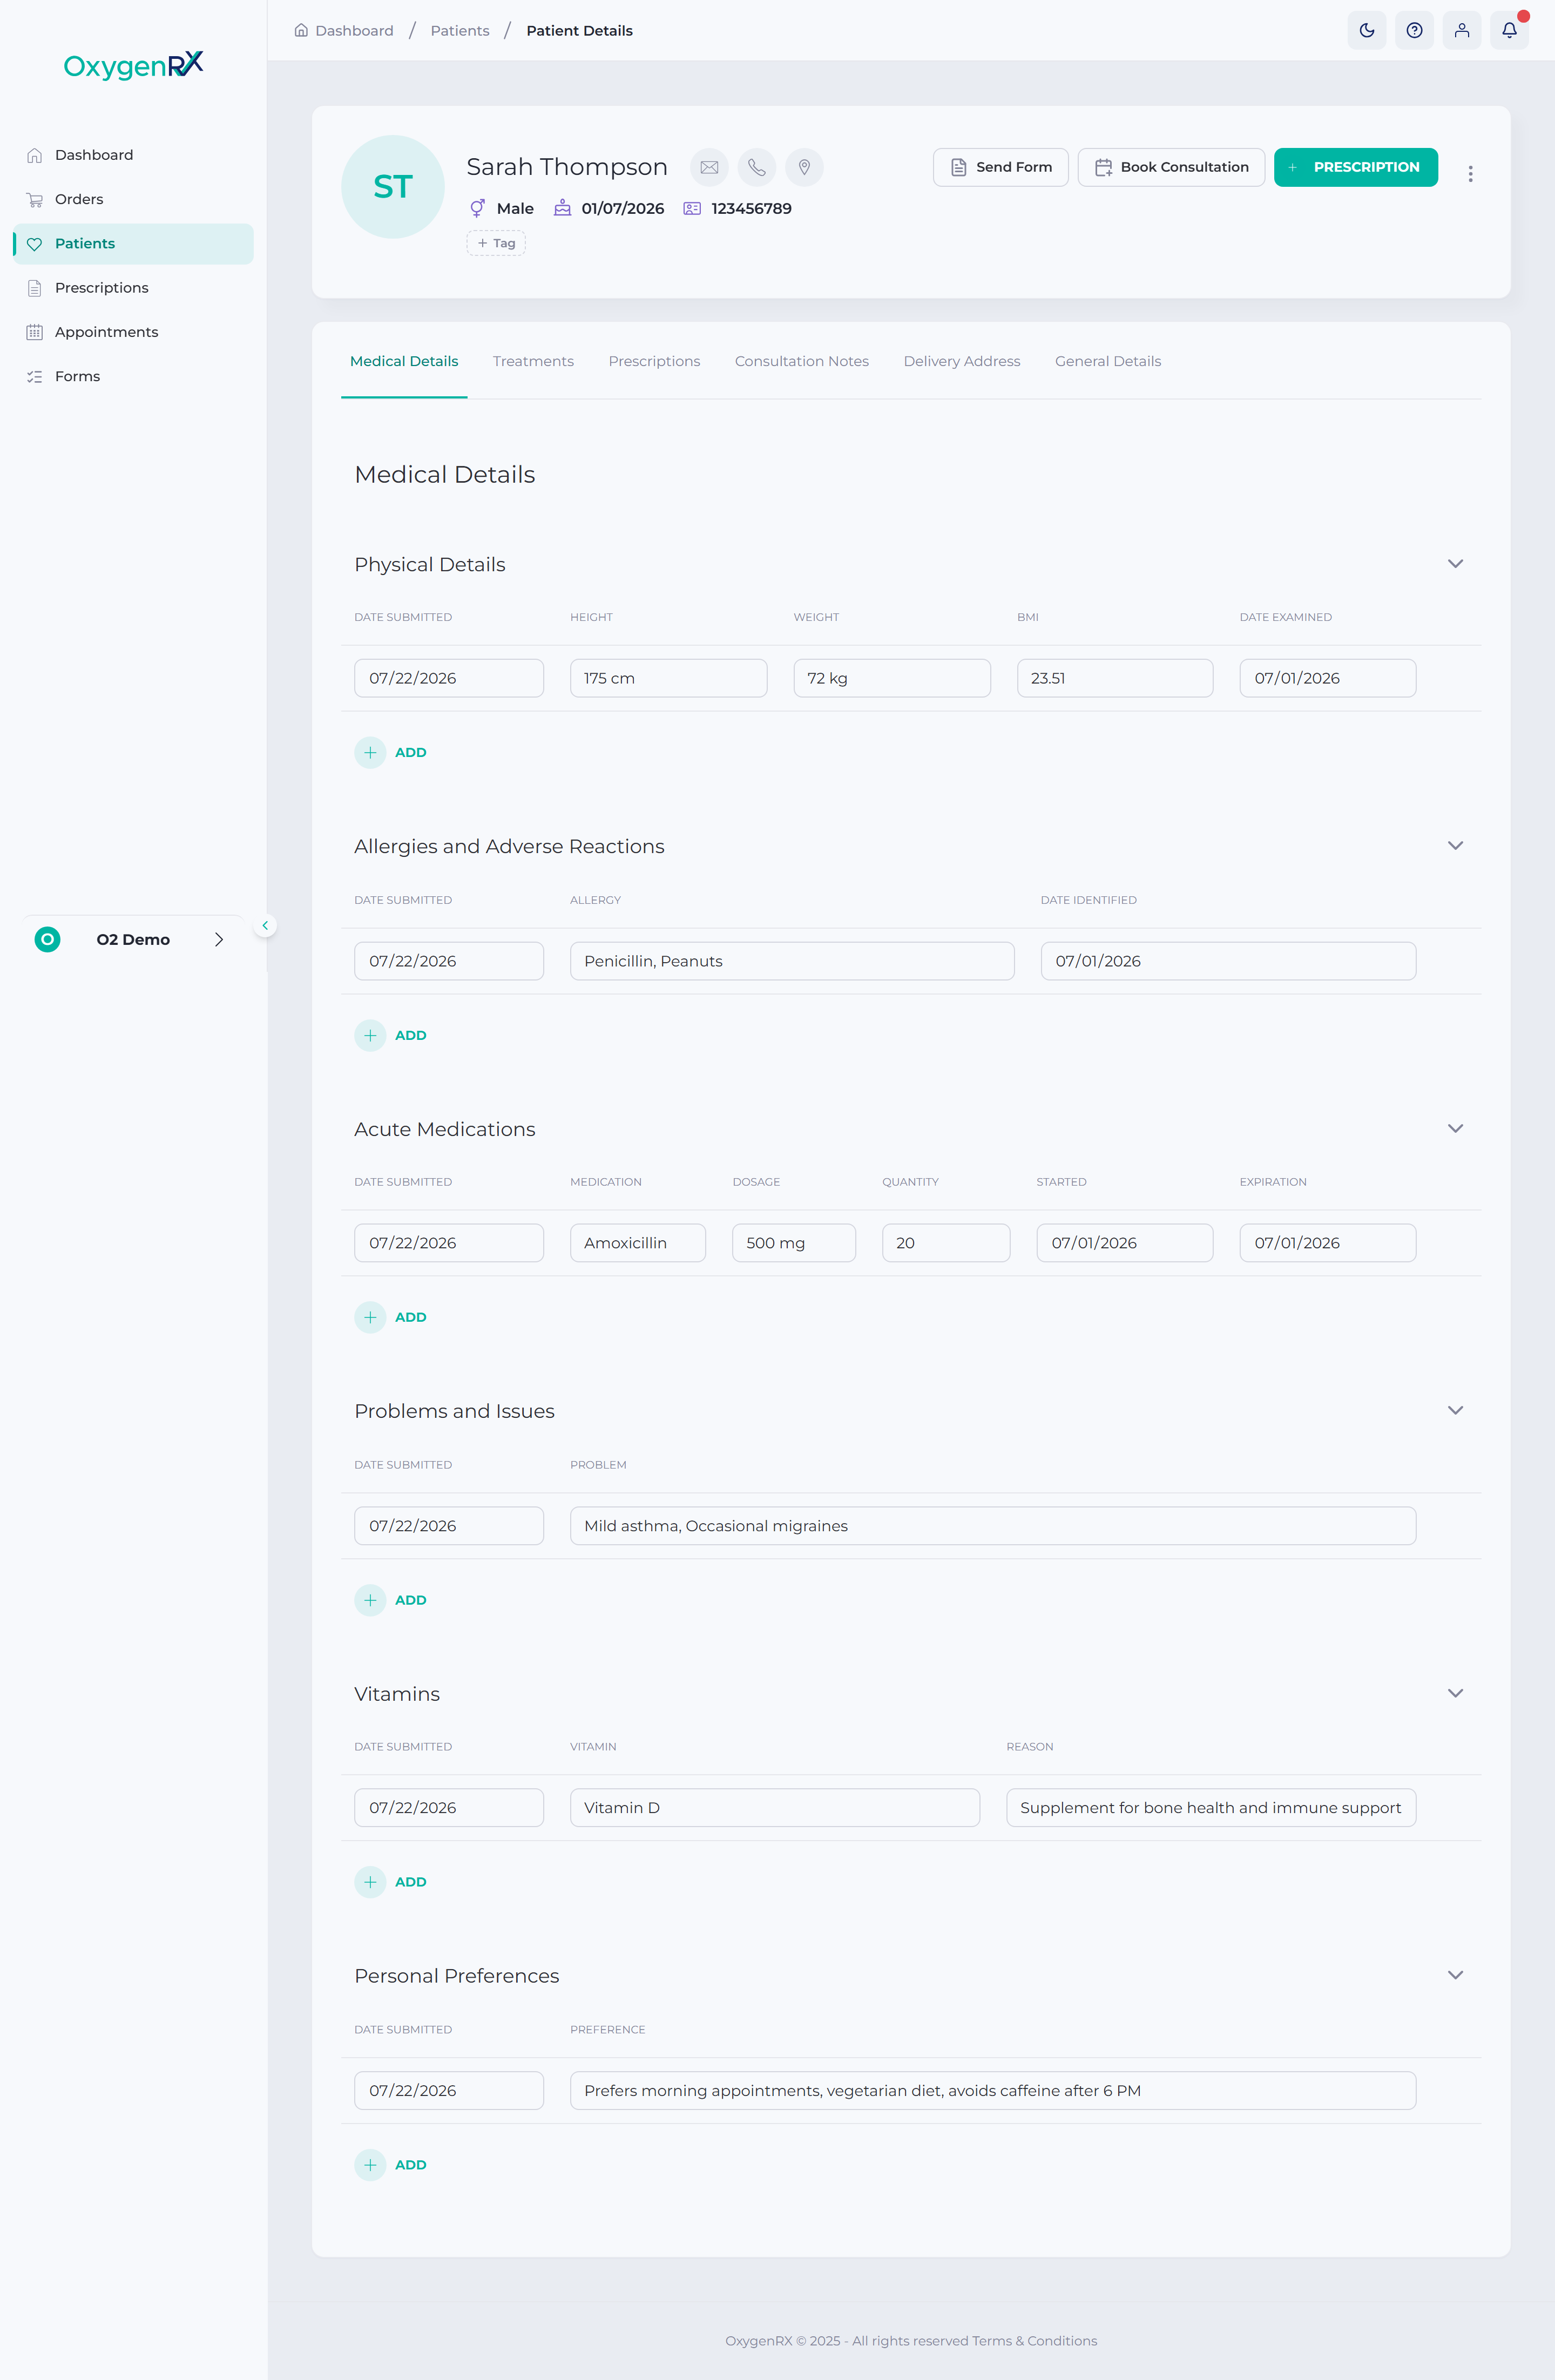Click plus icon to add a Problem
This screenshot has height=2380, width=1555.
(x=370, y=1600)
